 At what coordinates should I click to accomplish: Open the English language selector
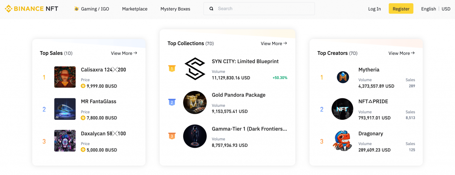[x=428, y=9]
